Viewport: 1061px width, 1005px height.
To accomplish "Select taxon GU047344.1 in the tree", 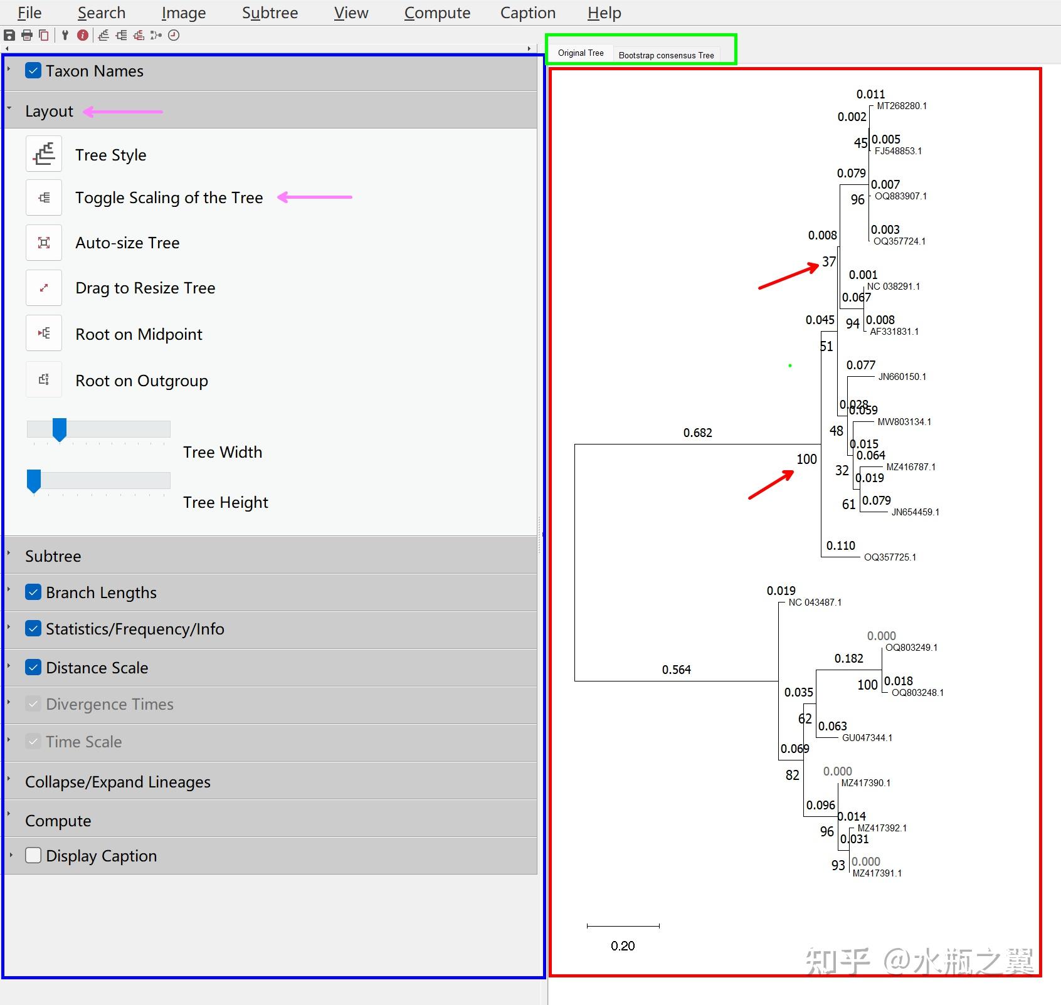I will tap(867, 738).
